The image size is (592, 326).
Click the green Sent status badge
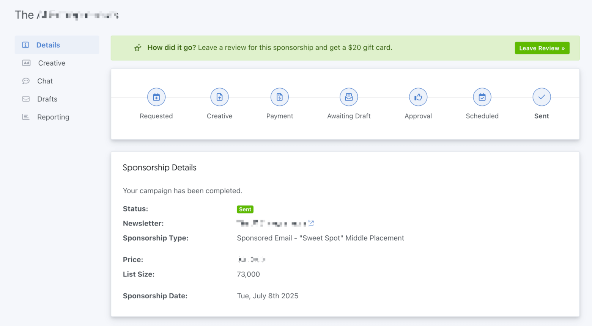(245, 209)
